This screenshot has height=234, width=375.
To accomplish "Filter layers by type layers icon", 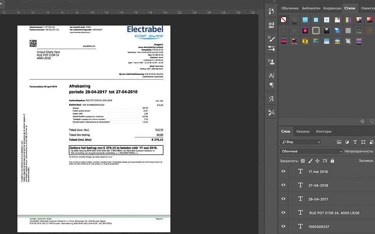I will point(355,142).
